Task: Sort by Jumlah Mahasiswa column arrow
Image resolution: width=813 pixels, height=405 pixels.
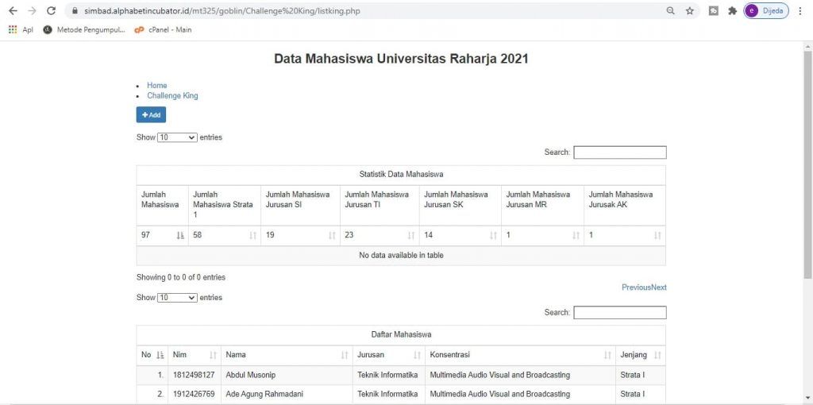Action: (179, 236)
